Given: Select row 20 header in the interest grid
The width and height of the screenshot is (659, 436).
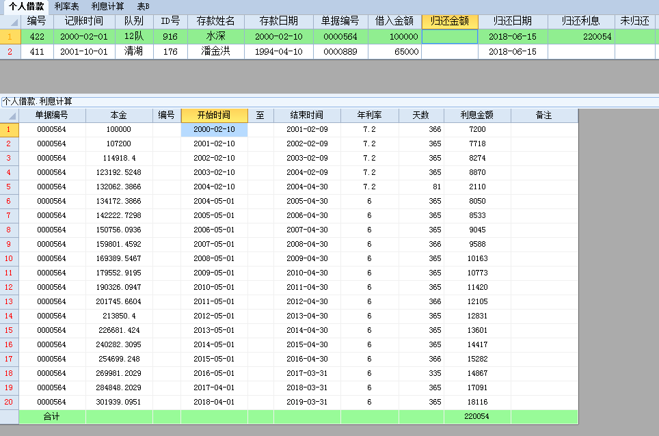Looking at the screenshot, I should click(x=10, y=402).
